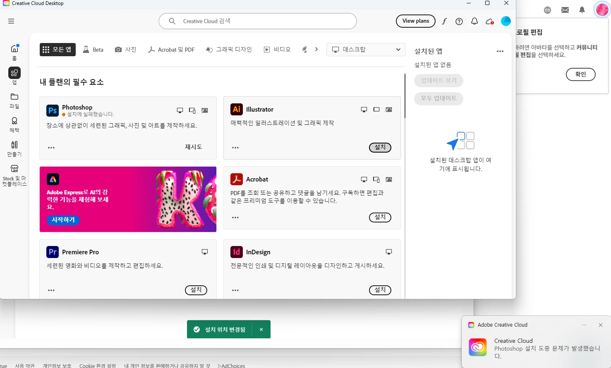Viewport: 611px width, 368px height.
Task: Open the Benefits (혜택) sidebar section
Action: point(14,124)
